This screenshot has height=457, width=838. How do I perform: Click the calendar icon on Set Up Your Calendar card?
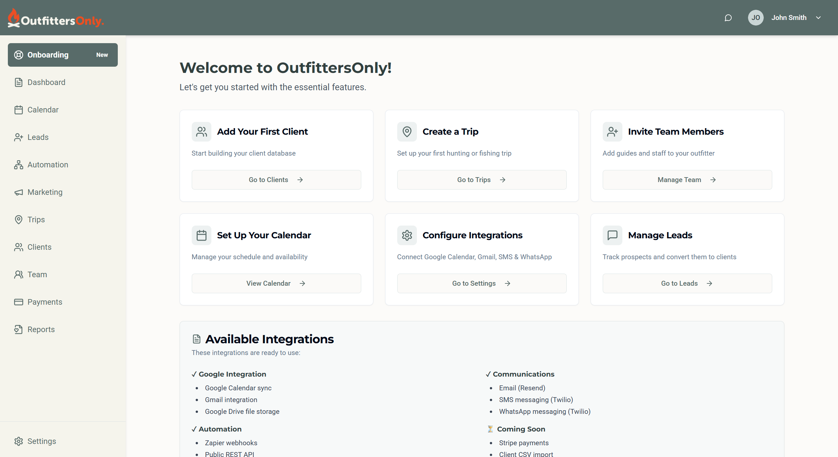pos(201,235)
